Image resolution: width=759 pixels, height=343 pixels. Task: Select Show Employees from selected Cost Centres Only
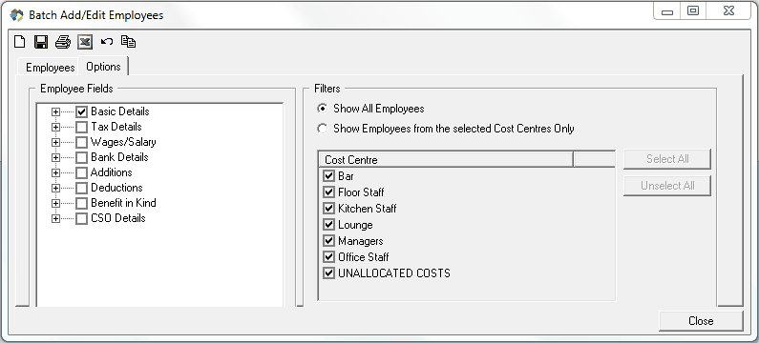[x=322, y=129]
